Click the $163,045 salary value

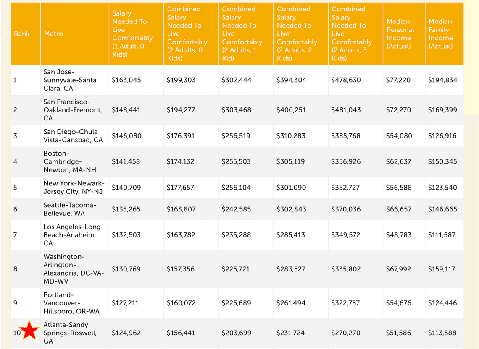(x=126, y=80)
